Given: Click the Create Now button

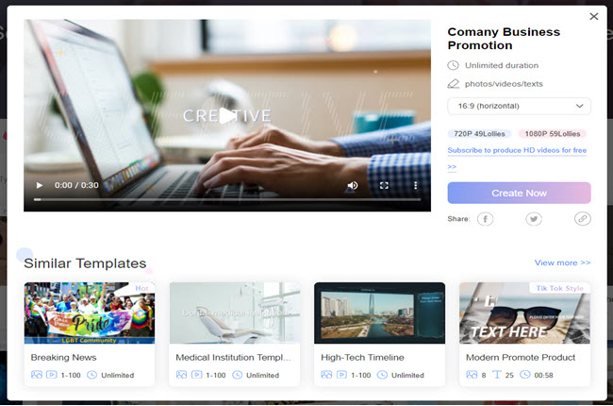Looking at the screenshot, I should [519, 193].
